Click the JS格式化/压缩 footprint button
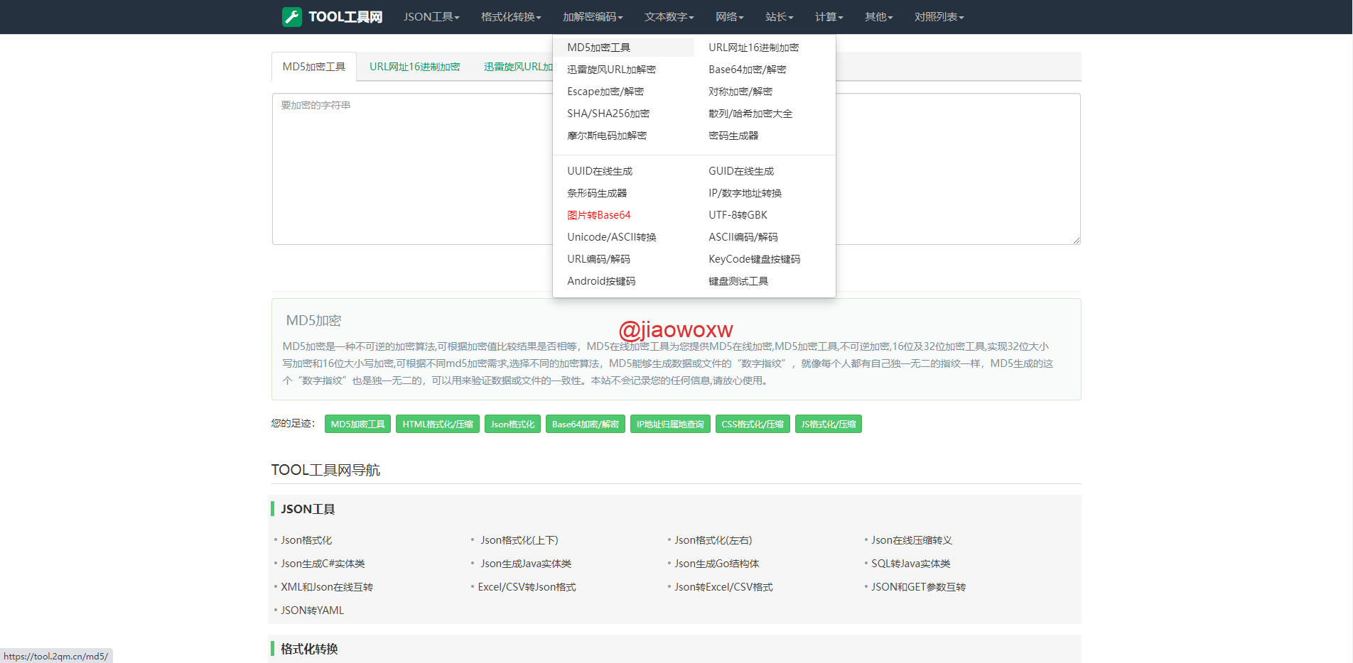 pyautogui.click(x=829, y=424)
